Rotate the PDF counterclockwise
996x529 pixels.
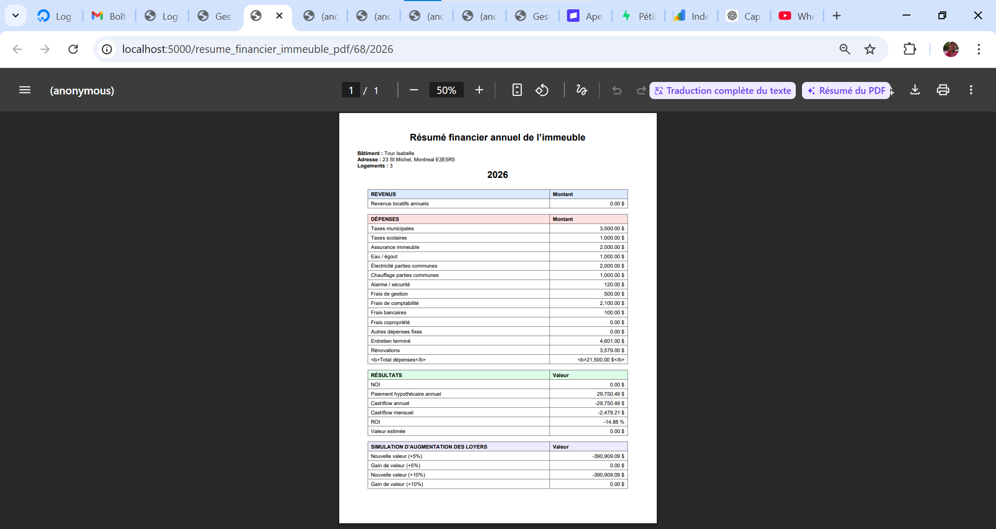click(x=542, y=90)
